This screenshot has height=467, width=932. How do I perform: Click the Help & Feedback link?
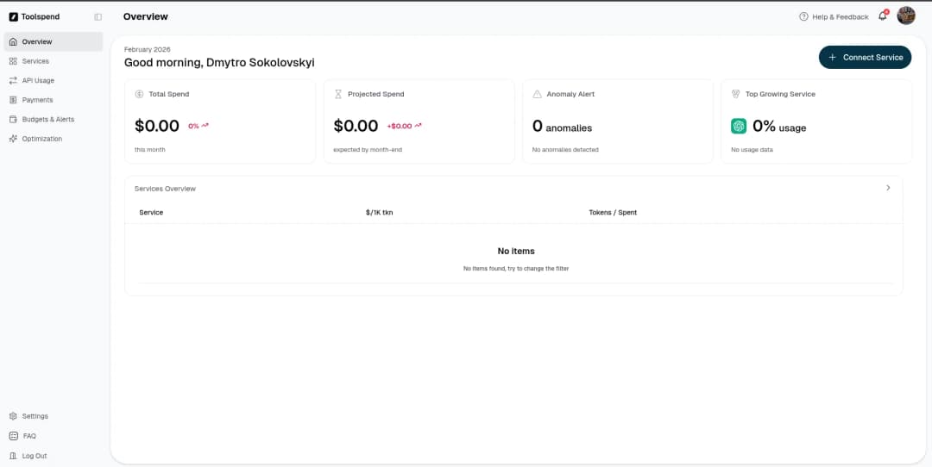(834, 16)
